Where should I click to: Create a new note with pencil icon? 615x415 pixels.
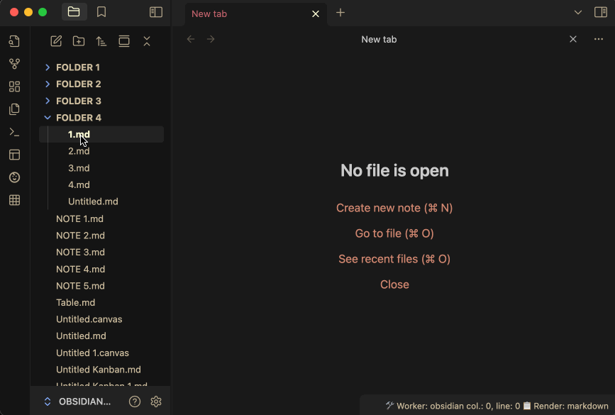pos(56,41)
